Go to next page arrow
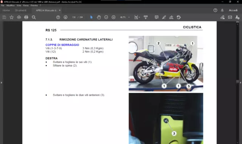This screenshot has height=144, width=242. [65, 17]
